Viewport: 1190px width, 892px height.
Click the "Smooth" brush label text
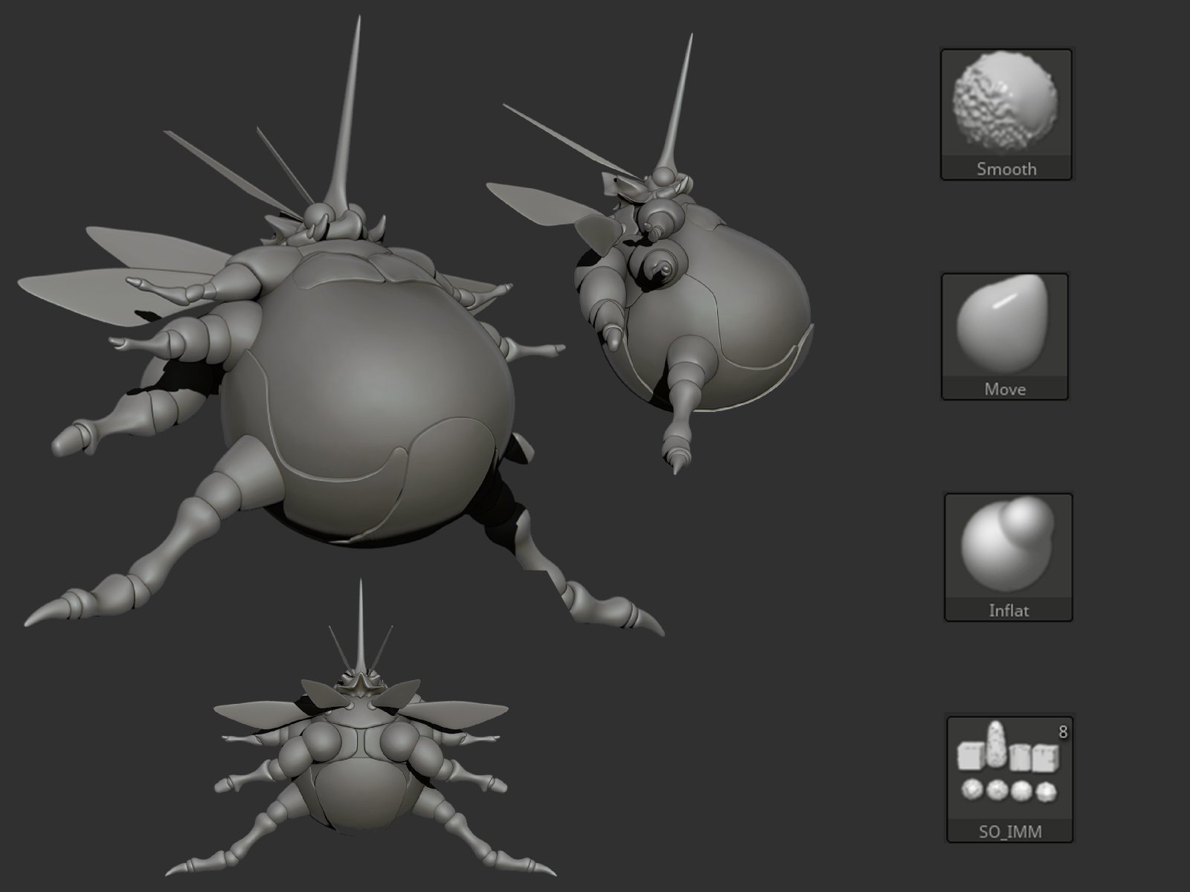[x=1006, y=169]
